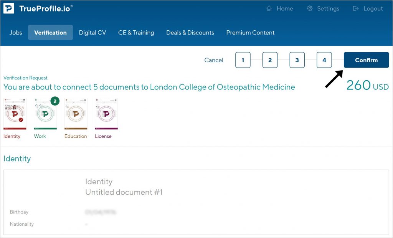Select the Education document thumbnail
Screen dimensions: 393x238
76,114
